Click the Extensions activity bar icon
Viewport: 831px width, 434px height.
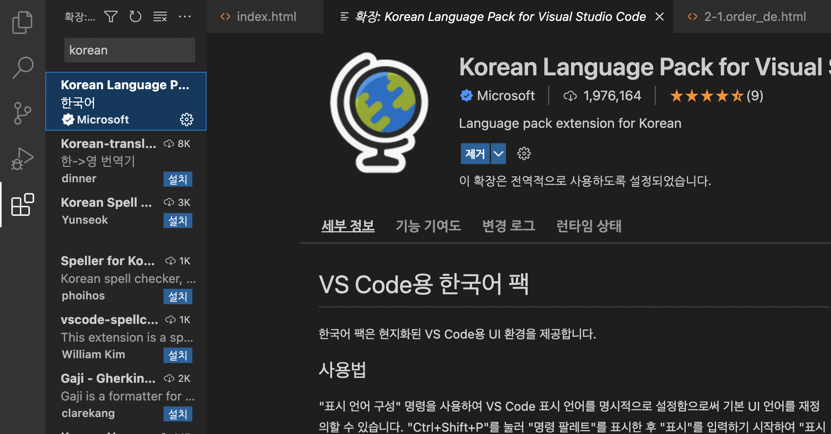tap(23, 204)
